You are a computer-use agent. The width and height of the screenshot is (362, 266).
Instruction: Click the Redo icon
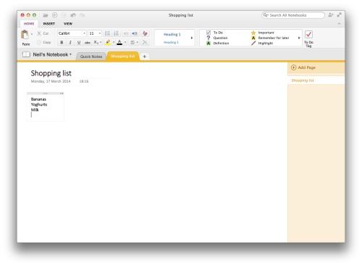click(82, 15)
